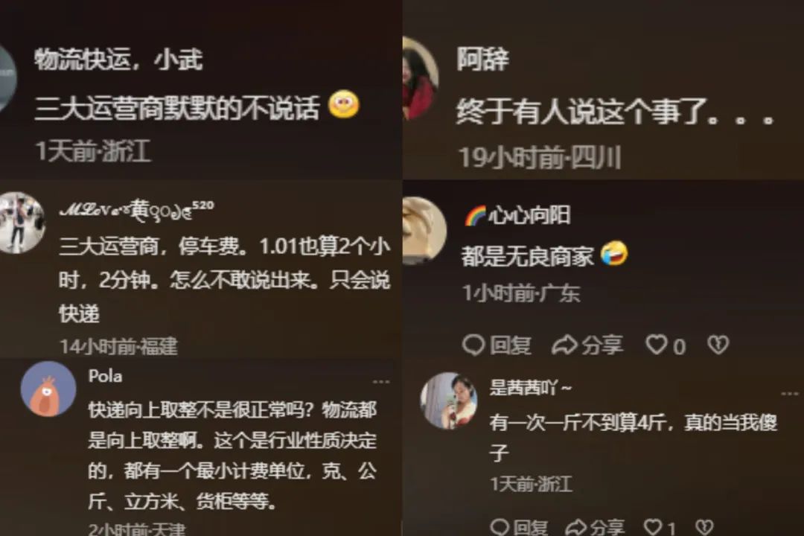This screenshot has width=804, height=536.
Task: Tap Pola username
Action: (x=105, y=376)
